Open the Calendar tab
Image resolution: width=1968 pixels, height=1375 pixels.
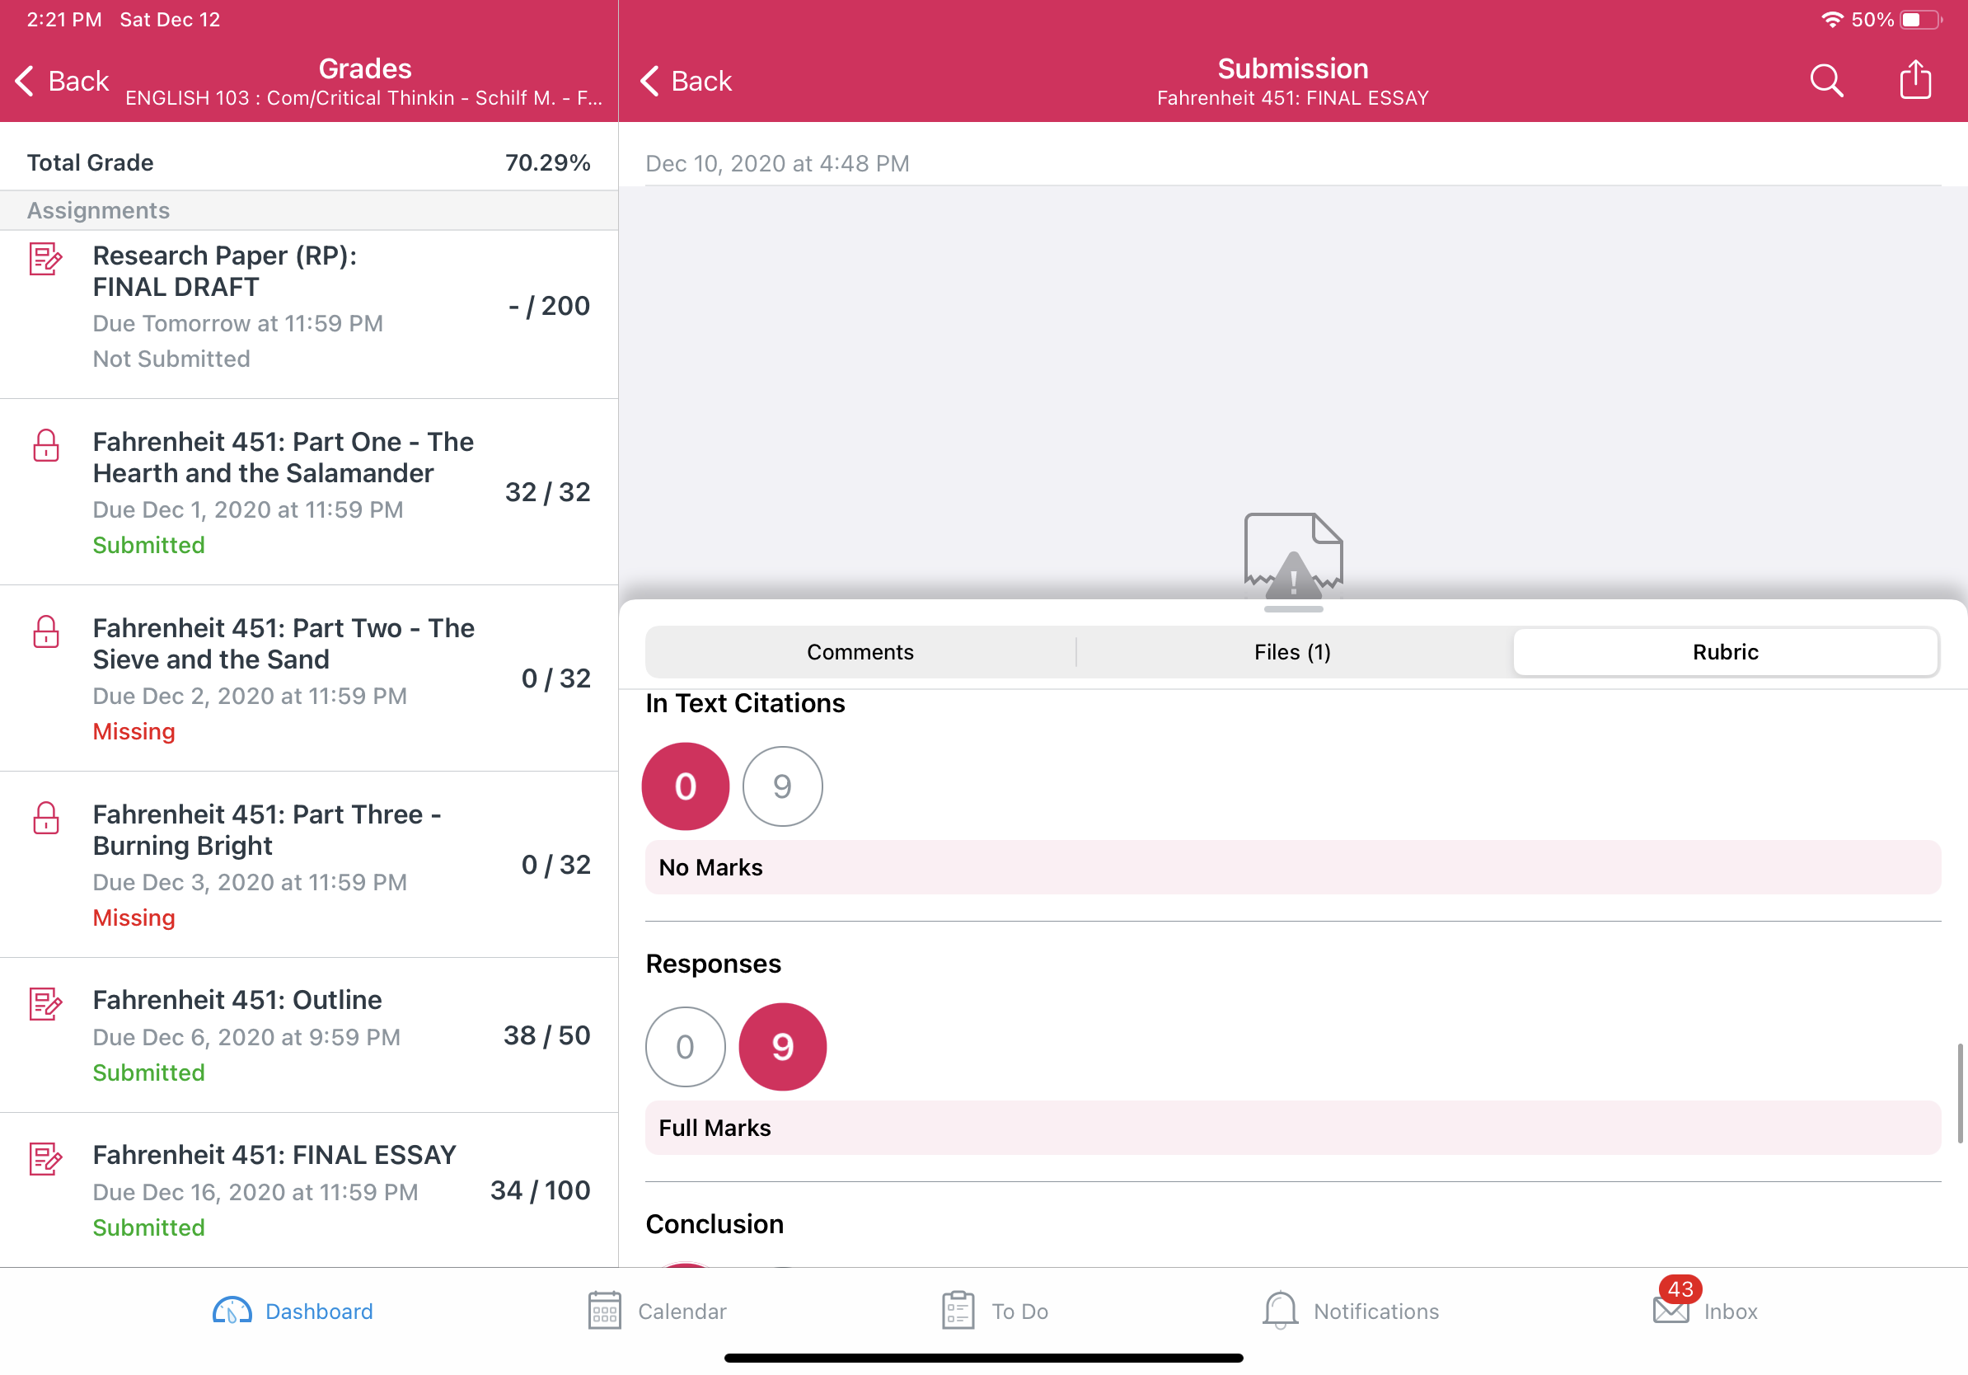click(657, 1311)
